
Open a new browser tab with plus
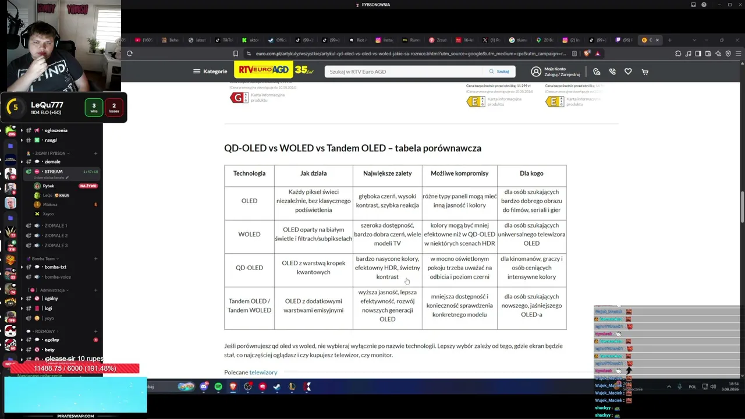(x=669, y=40)
